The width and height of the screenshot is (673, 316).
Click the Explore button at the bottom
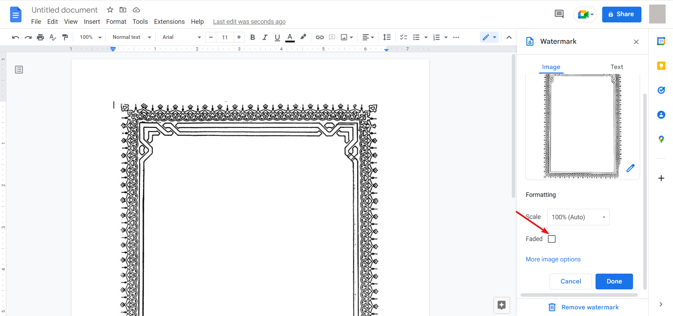pos(502,305)
